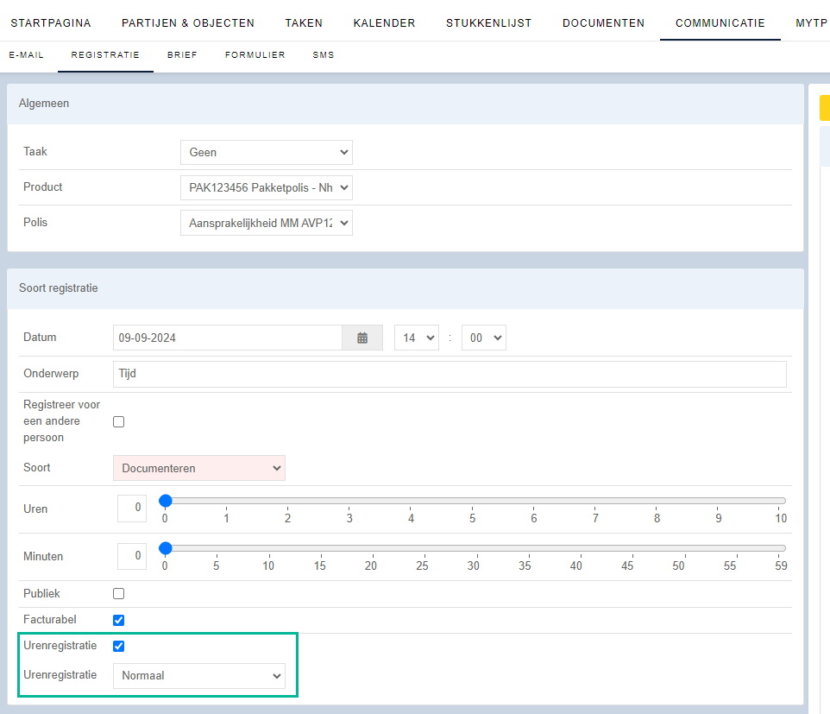Go to the Taken tab

tap(304, 23)
